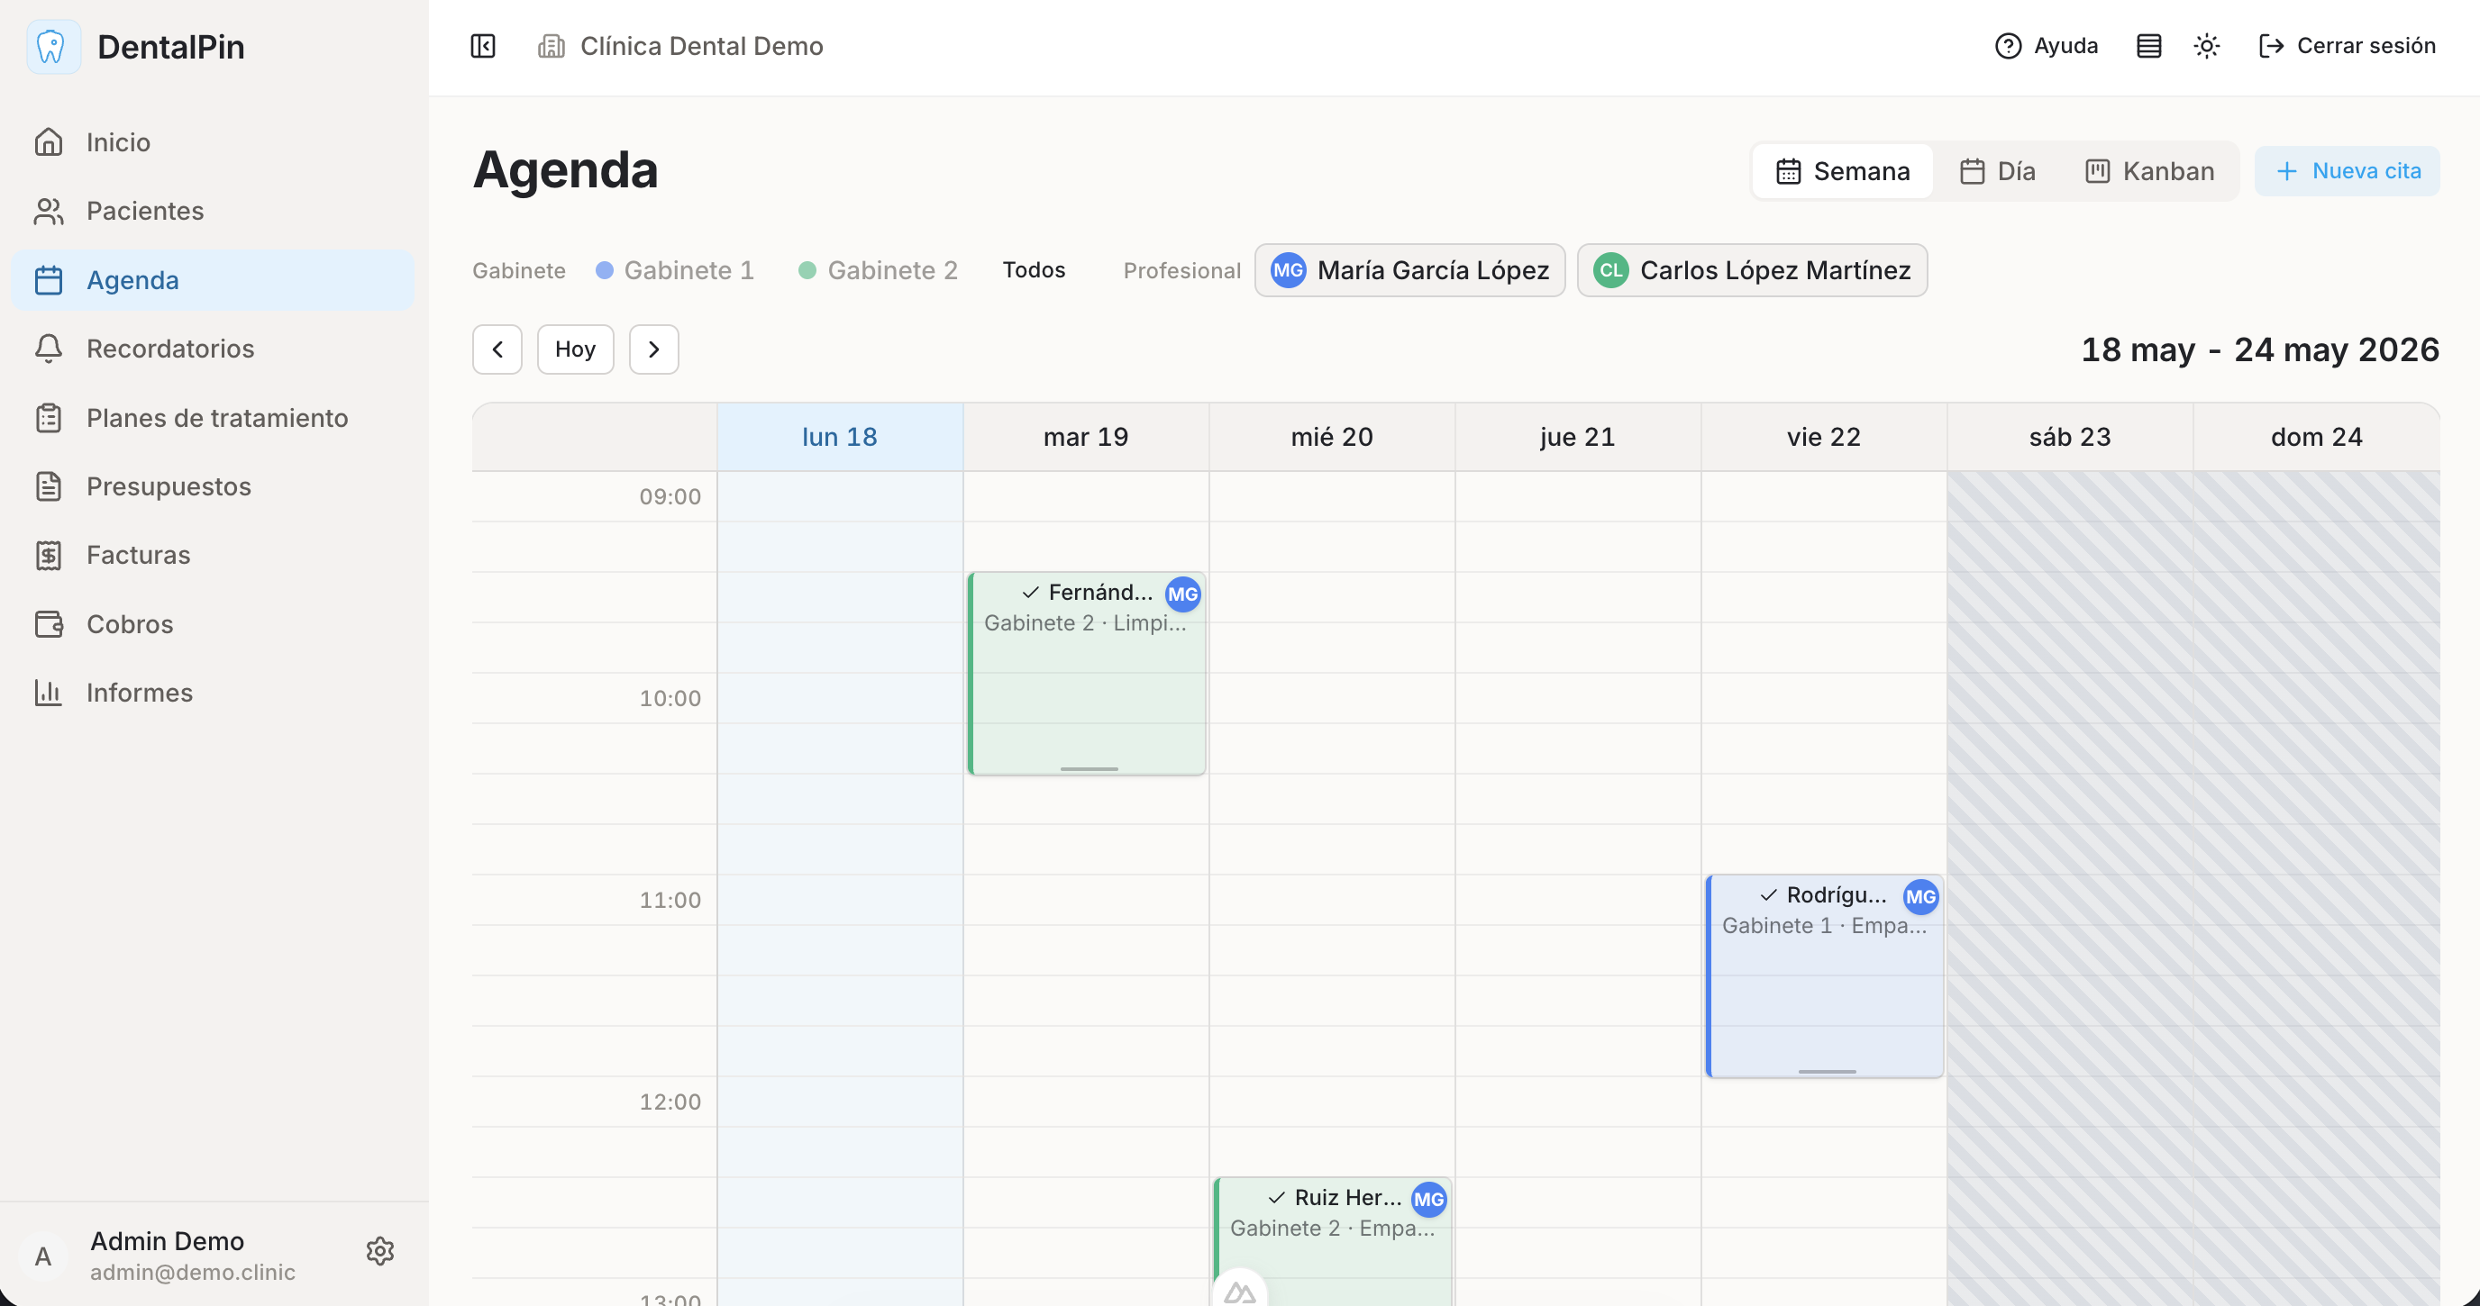Select dom 24 column header
The image size is (2480, 1306).
[2316, 437]
